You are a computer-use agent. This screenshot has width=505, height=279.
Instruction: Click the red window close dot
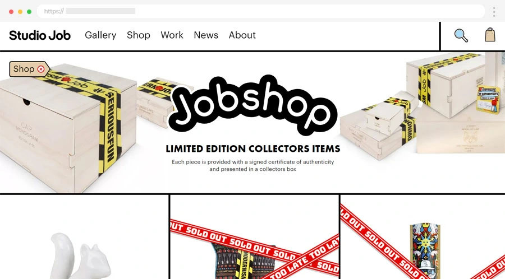pos(11,12)
